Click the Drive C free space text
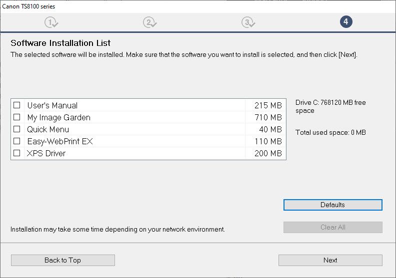This screenshot has width=396, height=278. (x=330, y=107)
